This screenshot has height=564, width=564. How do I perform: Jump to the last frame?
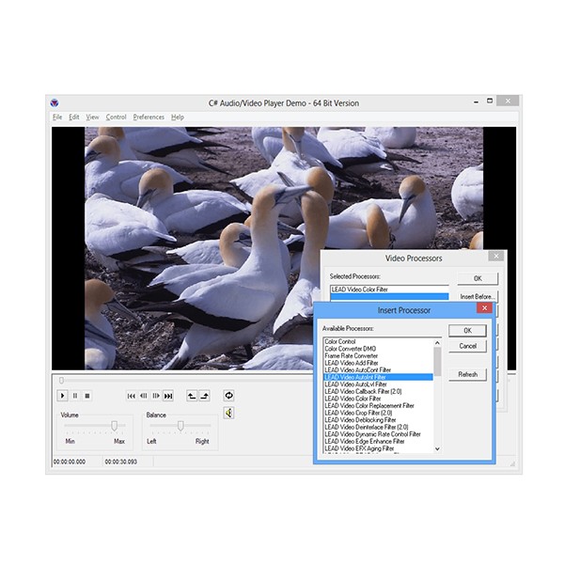[168, 396]
